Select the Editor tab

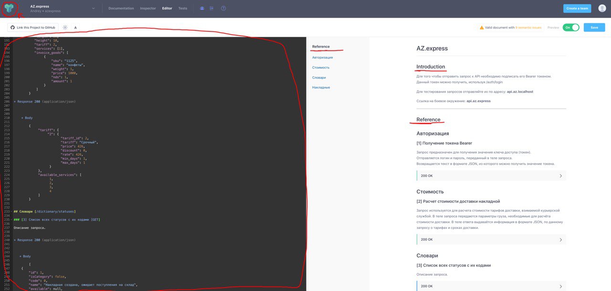pyautogui.click(x=167, y=8)
